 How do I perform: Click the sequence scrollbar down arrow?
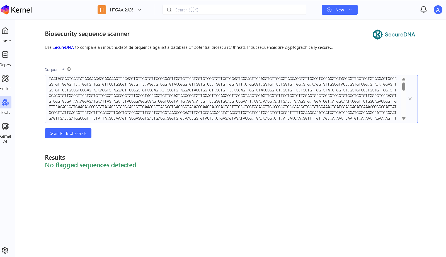[x=404, y=118]
